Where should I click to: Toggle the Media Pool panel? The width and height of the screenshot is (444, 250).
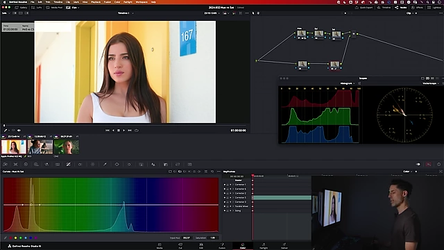click(55, 8)
